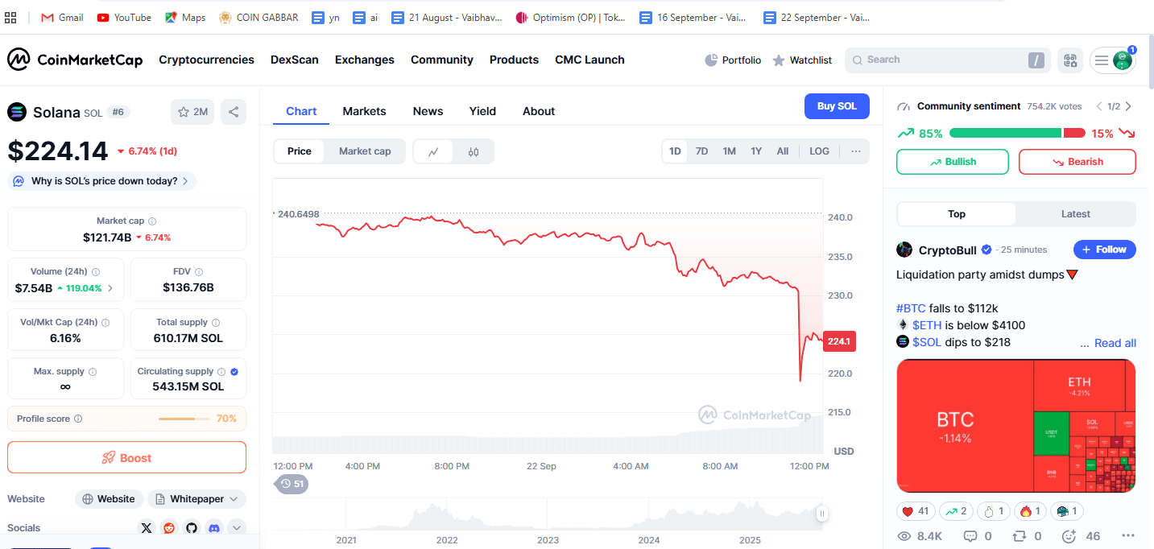Switch to candlestick chart view icon
The width and height of the screenshot is (1154, 549).
474,151
